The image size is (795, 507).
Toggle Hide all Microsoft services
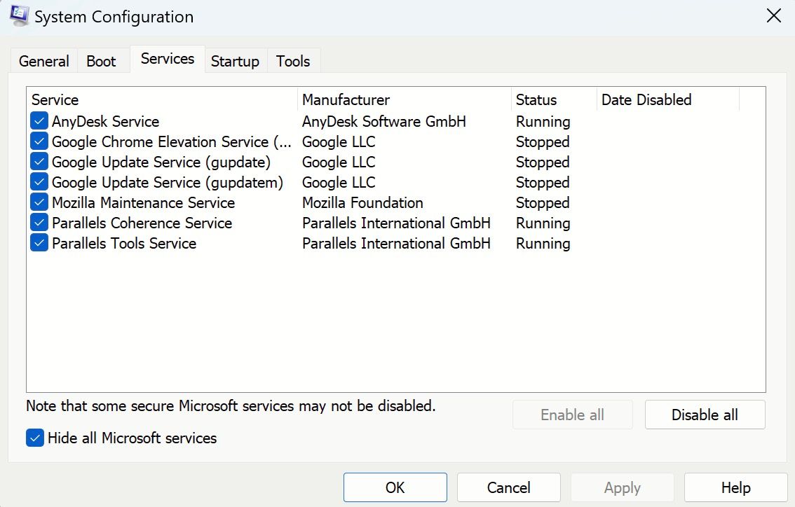(x=34, y=438)
